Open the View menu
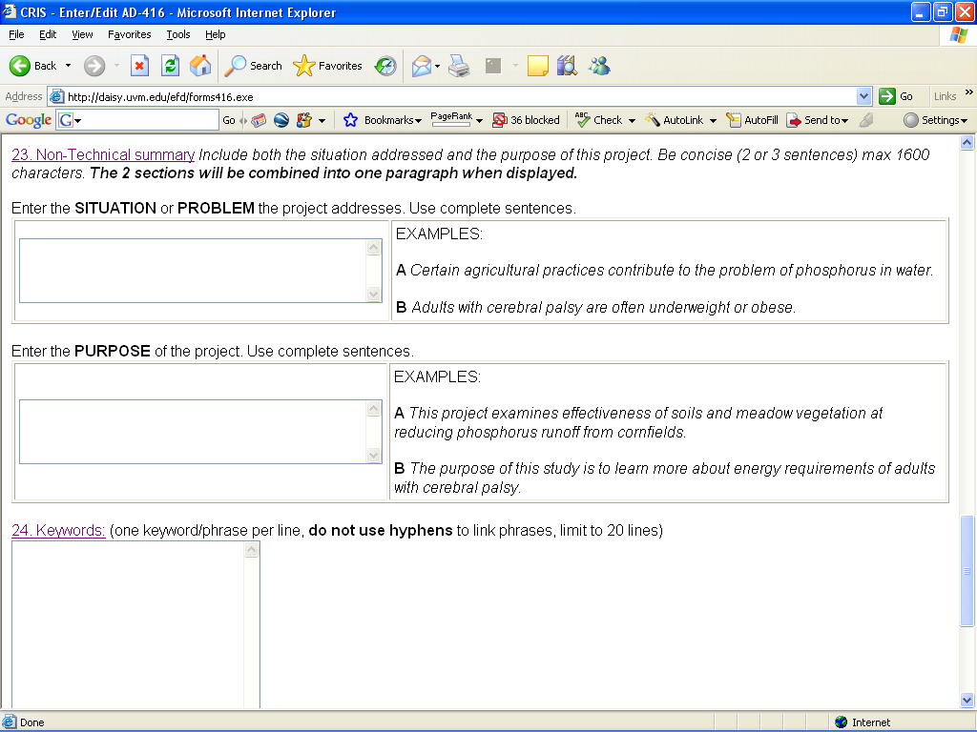The height and width of the screenshot is (732, 977). point(82,34)
